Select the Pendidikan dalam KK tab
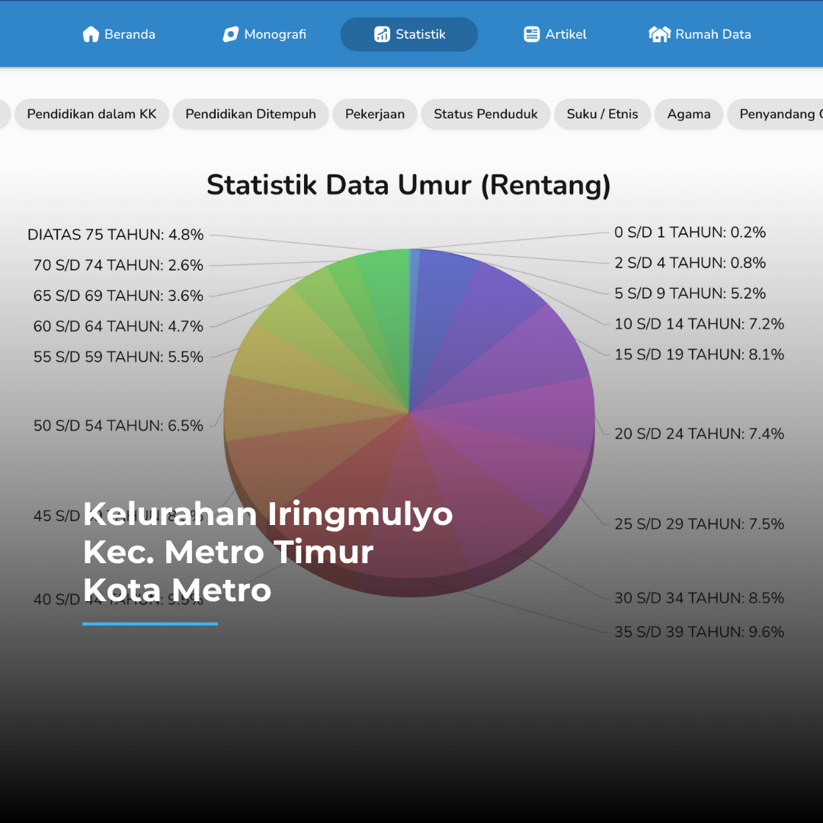The width and height of the screenshot is (823, 823). coord(92,114)
